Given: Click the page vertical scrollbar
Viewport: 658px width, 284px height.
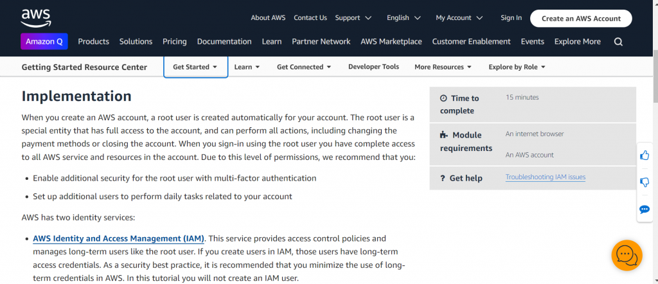Looking at the screenshot, I should [x=654, y=161].
